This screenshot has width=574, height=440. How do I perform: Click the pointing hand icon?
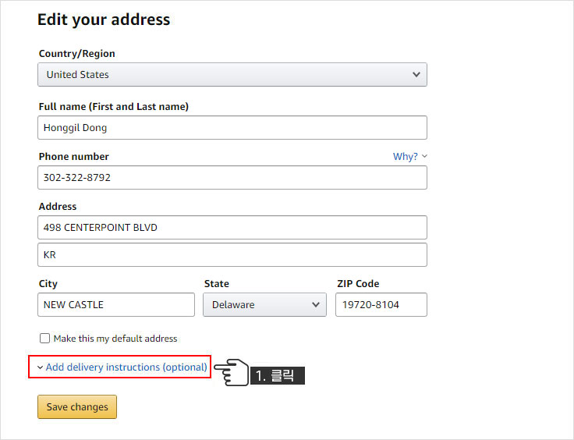(x=230, y=372)
